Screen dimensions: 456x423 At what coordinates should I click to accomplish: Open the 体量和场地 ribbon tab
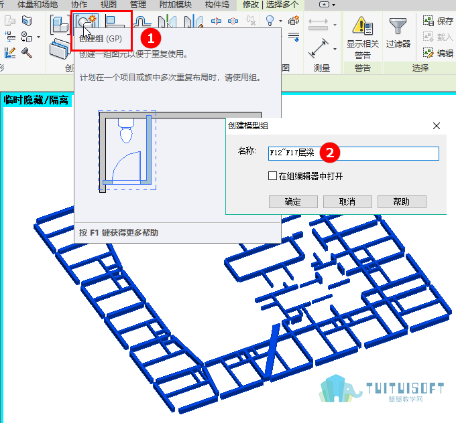38,5
